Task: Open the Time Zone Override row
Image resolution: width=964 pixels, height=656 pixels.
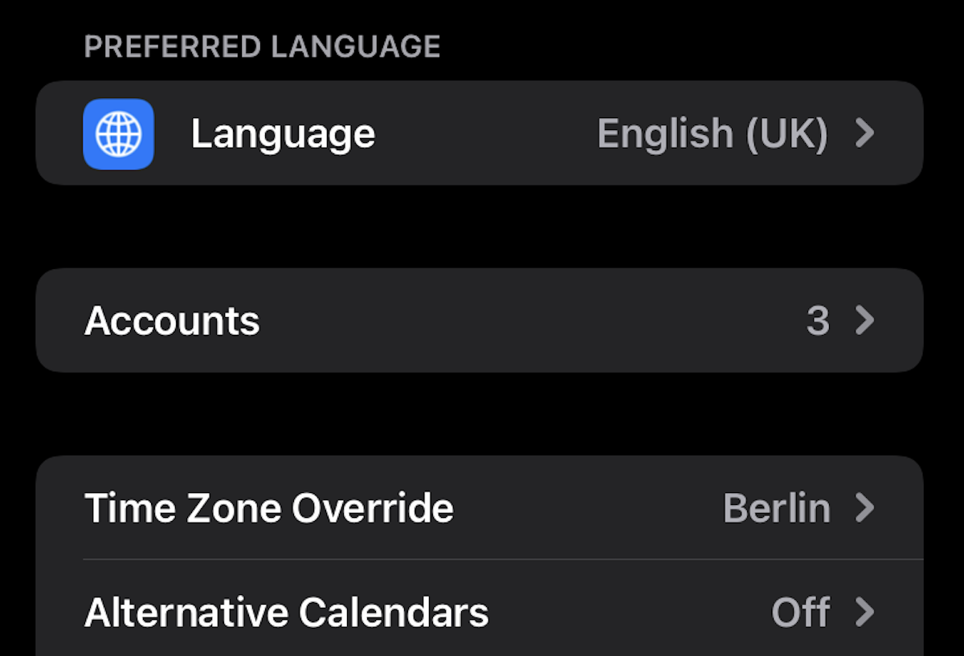Action: pos(562,508)
